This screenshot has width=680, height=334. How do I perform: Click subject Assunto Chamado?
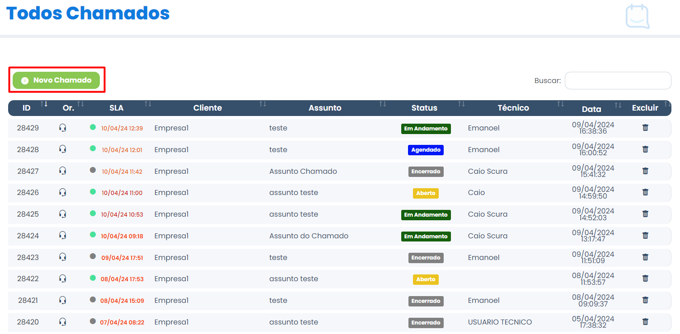click(x=303, y=171)
